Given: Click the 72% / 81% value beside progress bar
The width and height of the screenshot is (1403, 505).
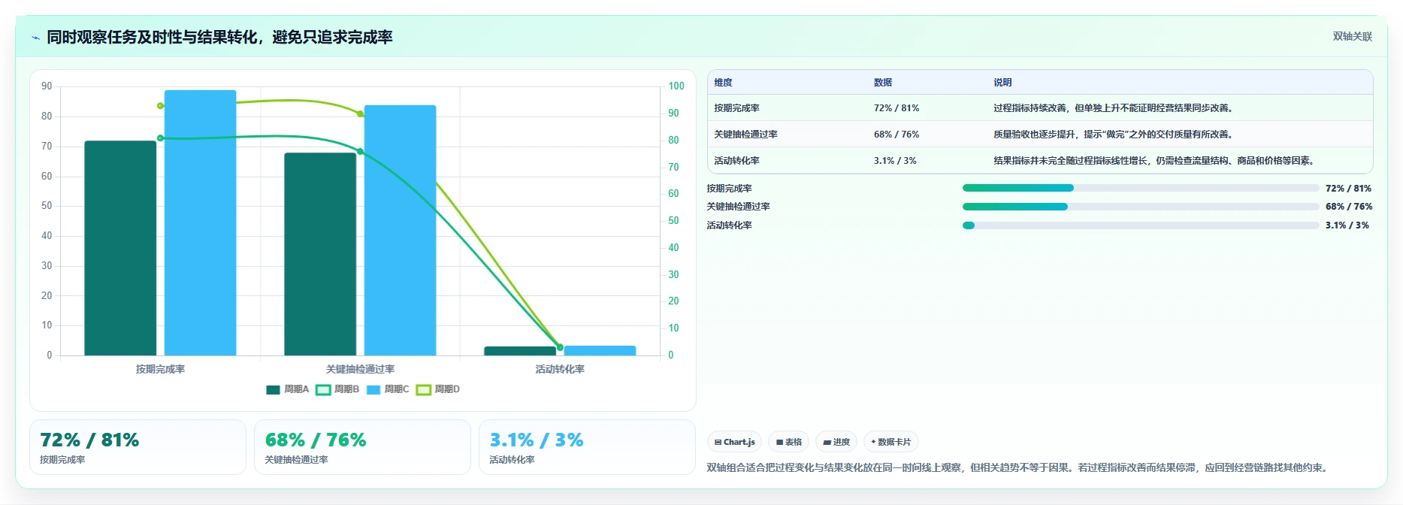Looking at the screenshot, I should click(1348, 189).
